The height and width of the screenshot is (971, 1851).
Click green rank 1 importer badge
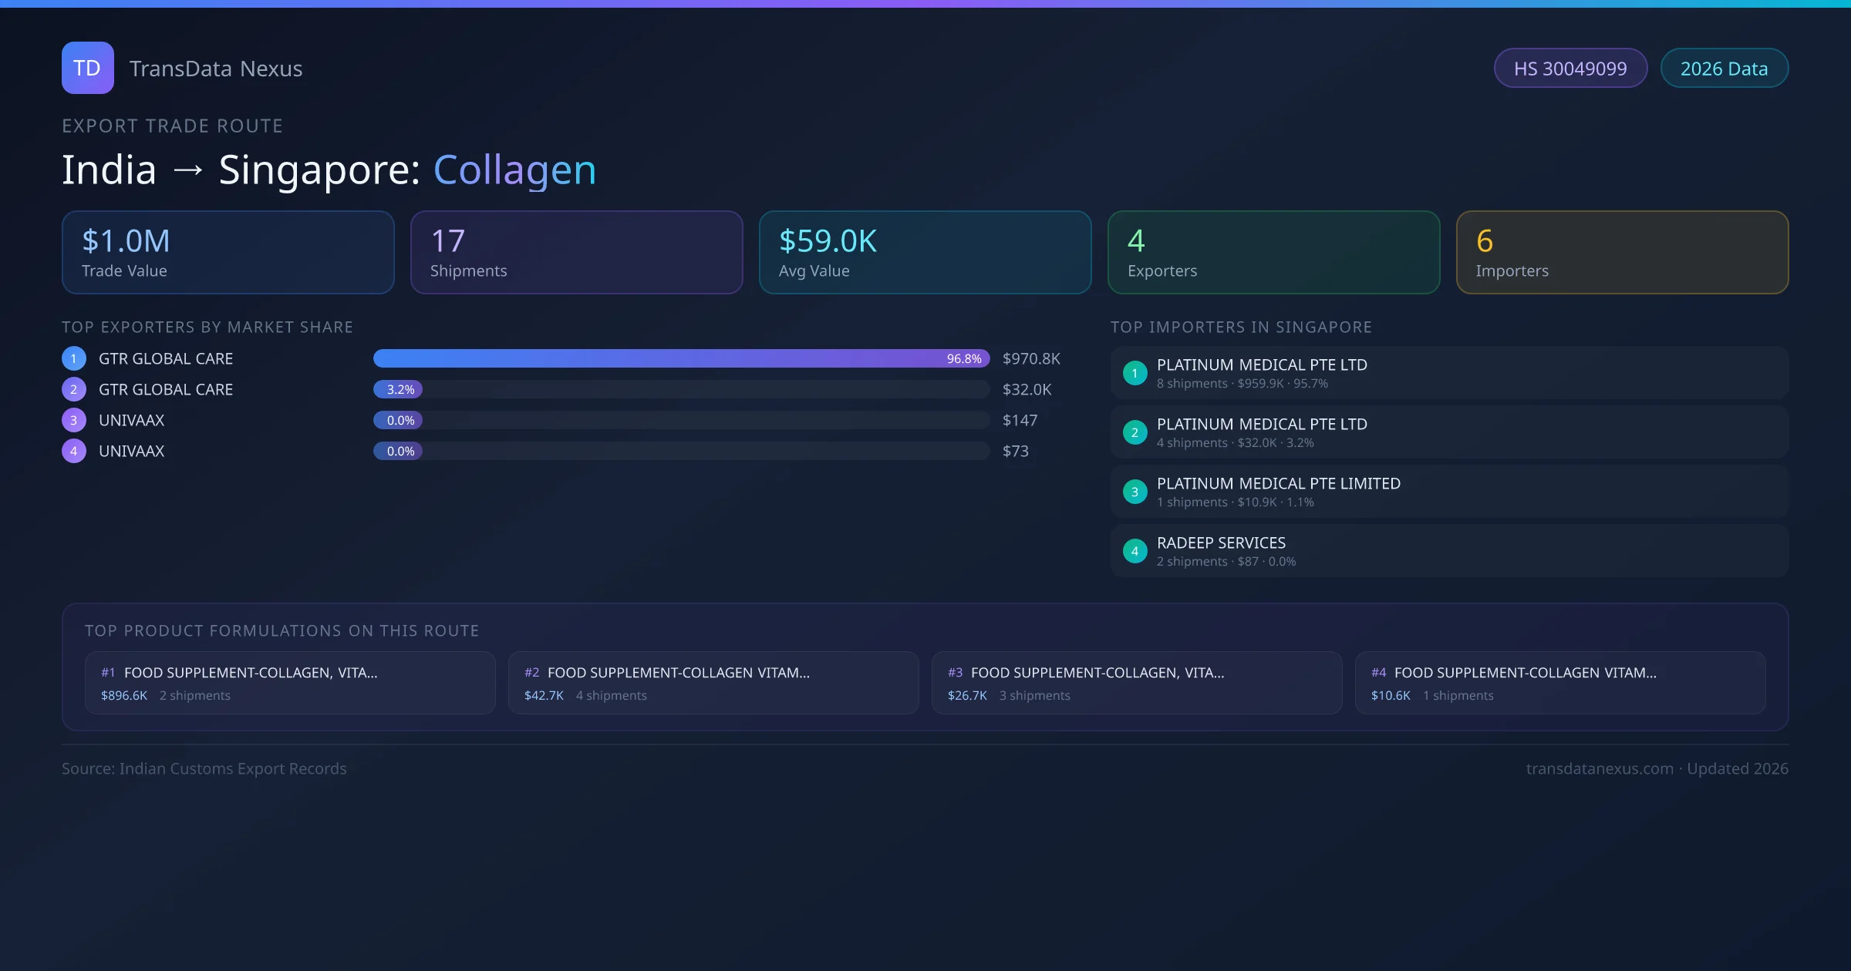1135,373
